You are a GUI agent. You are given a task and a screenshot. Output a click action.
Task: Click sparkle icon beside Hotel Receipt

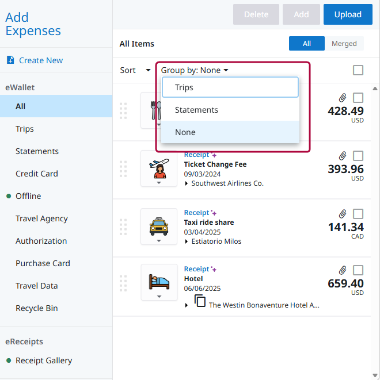(x=214, y=269)
